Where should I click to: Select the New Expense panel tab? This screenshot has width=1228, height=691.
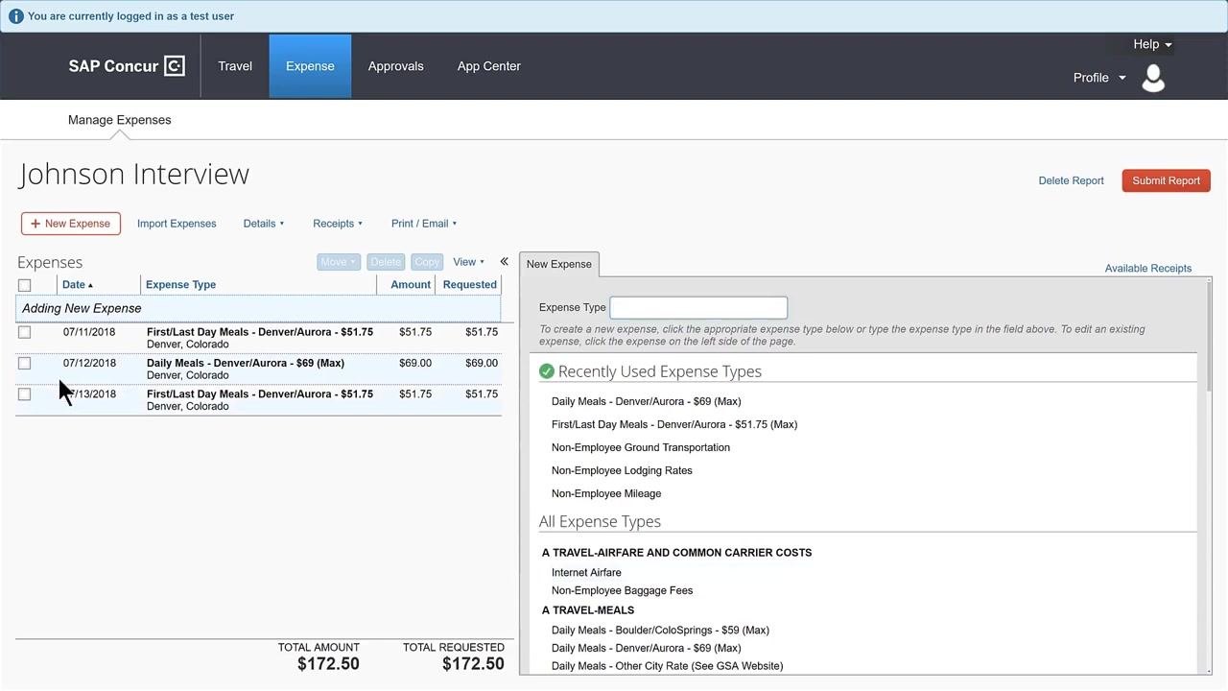point(559,264)
